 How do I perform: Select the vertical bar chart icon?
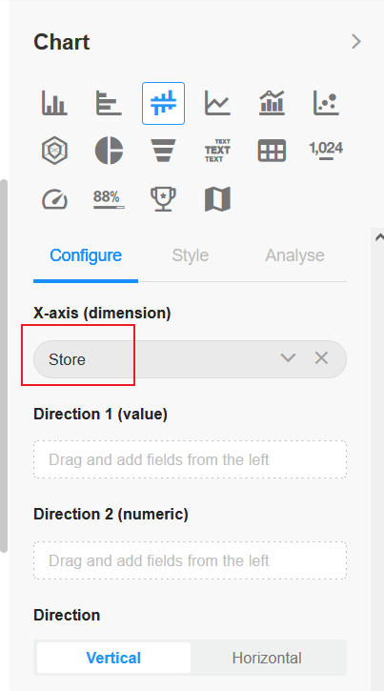coord(54,103)
